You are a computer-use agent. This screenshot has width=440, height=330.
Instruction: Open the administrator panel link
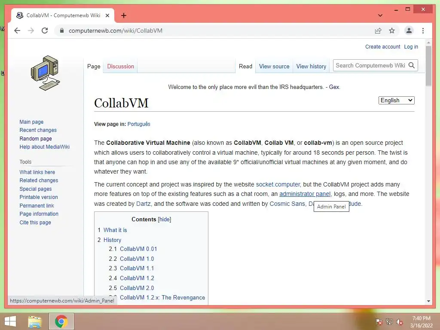click(305, 194)
